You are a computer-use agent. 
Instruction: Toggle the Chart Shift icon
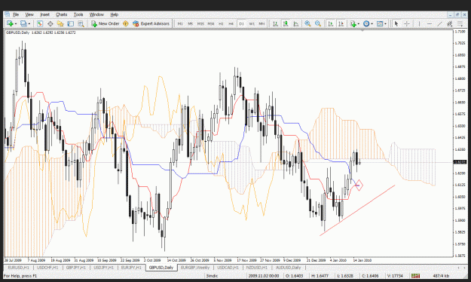tap(341, 23)
